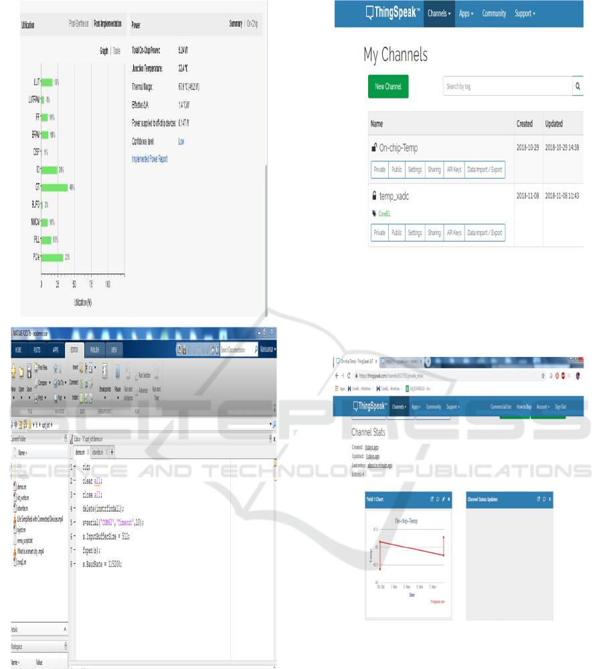Switch Utilization view to Table
603x669 pixels.
pos(116,50)
